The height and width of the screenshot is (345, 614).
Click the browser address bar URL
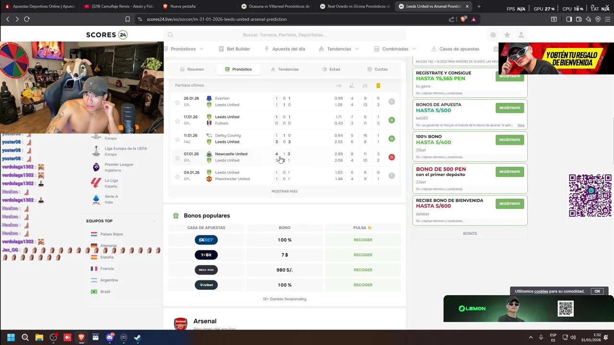(217, 19)
